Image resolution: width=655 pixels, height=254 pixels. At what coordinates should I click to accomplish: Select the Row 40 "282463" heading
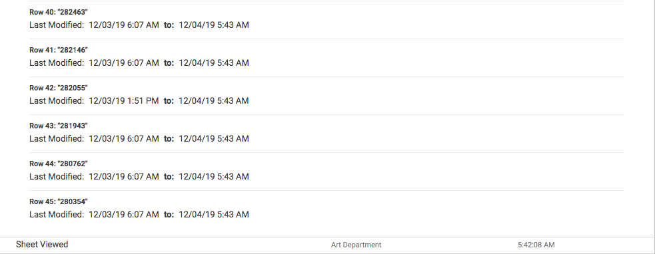(59, 12)
